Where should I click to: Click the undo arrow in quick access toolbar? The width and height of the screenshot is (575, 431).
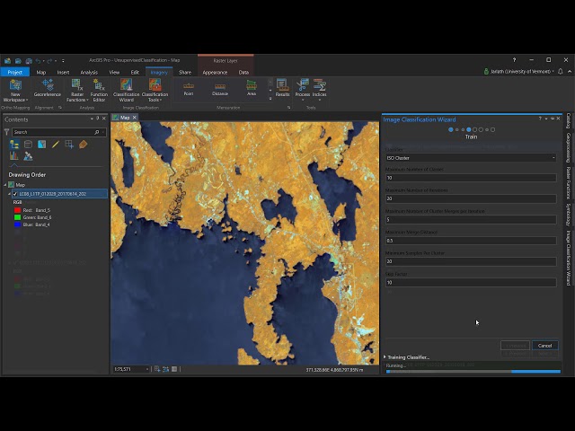[x=38, y=60]
